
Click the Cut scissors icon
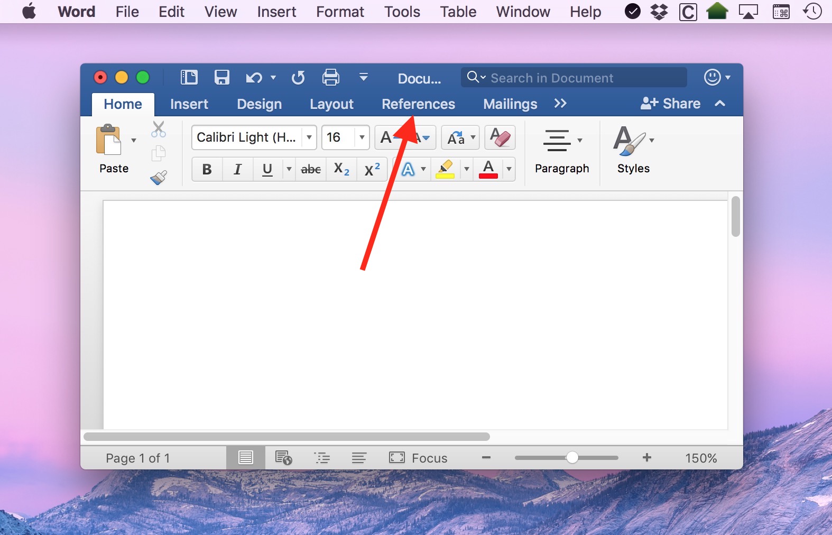[158, 129]
